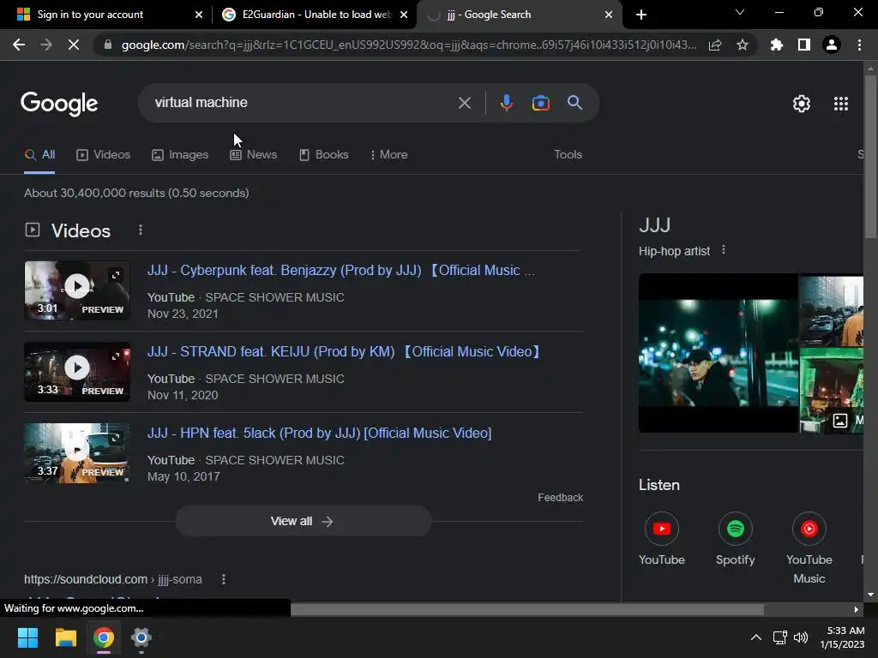Open JJJ - STRAND feat. KEIJU link

345,352
